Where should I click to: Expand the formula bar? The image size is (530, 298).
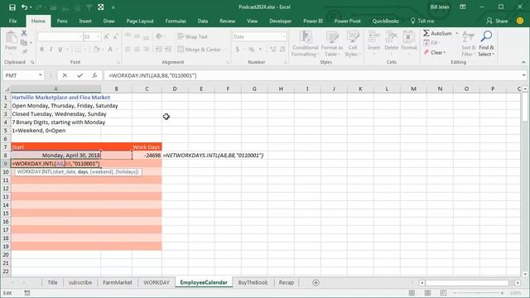tap(523, 75)
